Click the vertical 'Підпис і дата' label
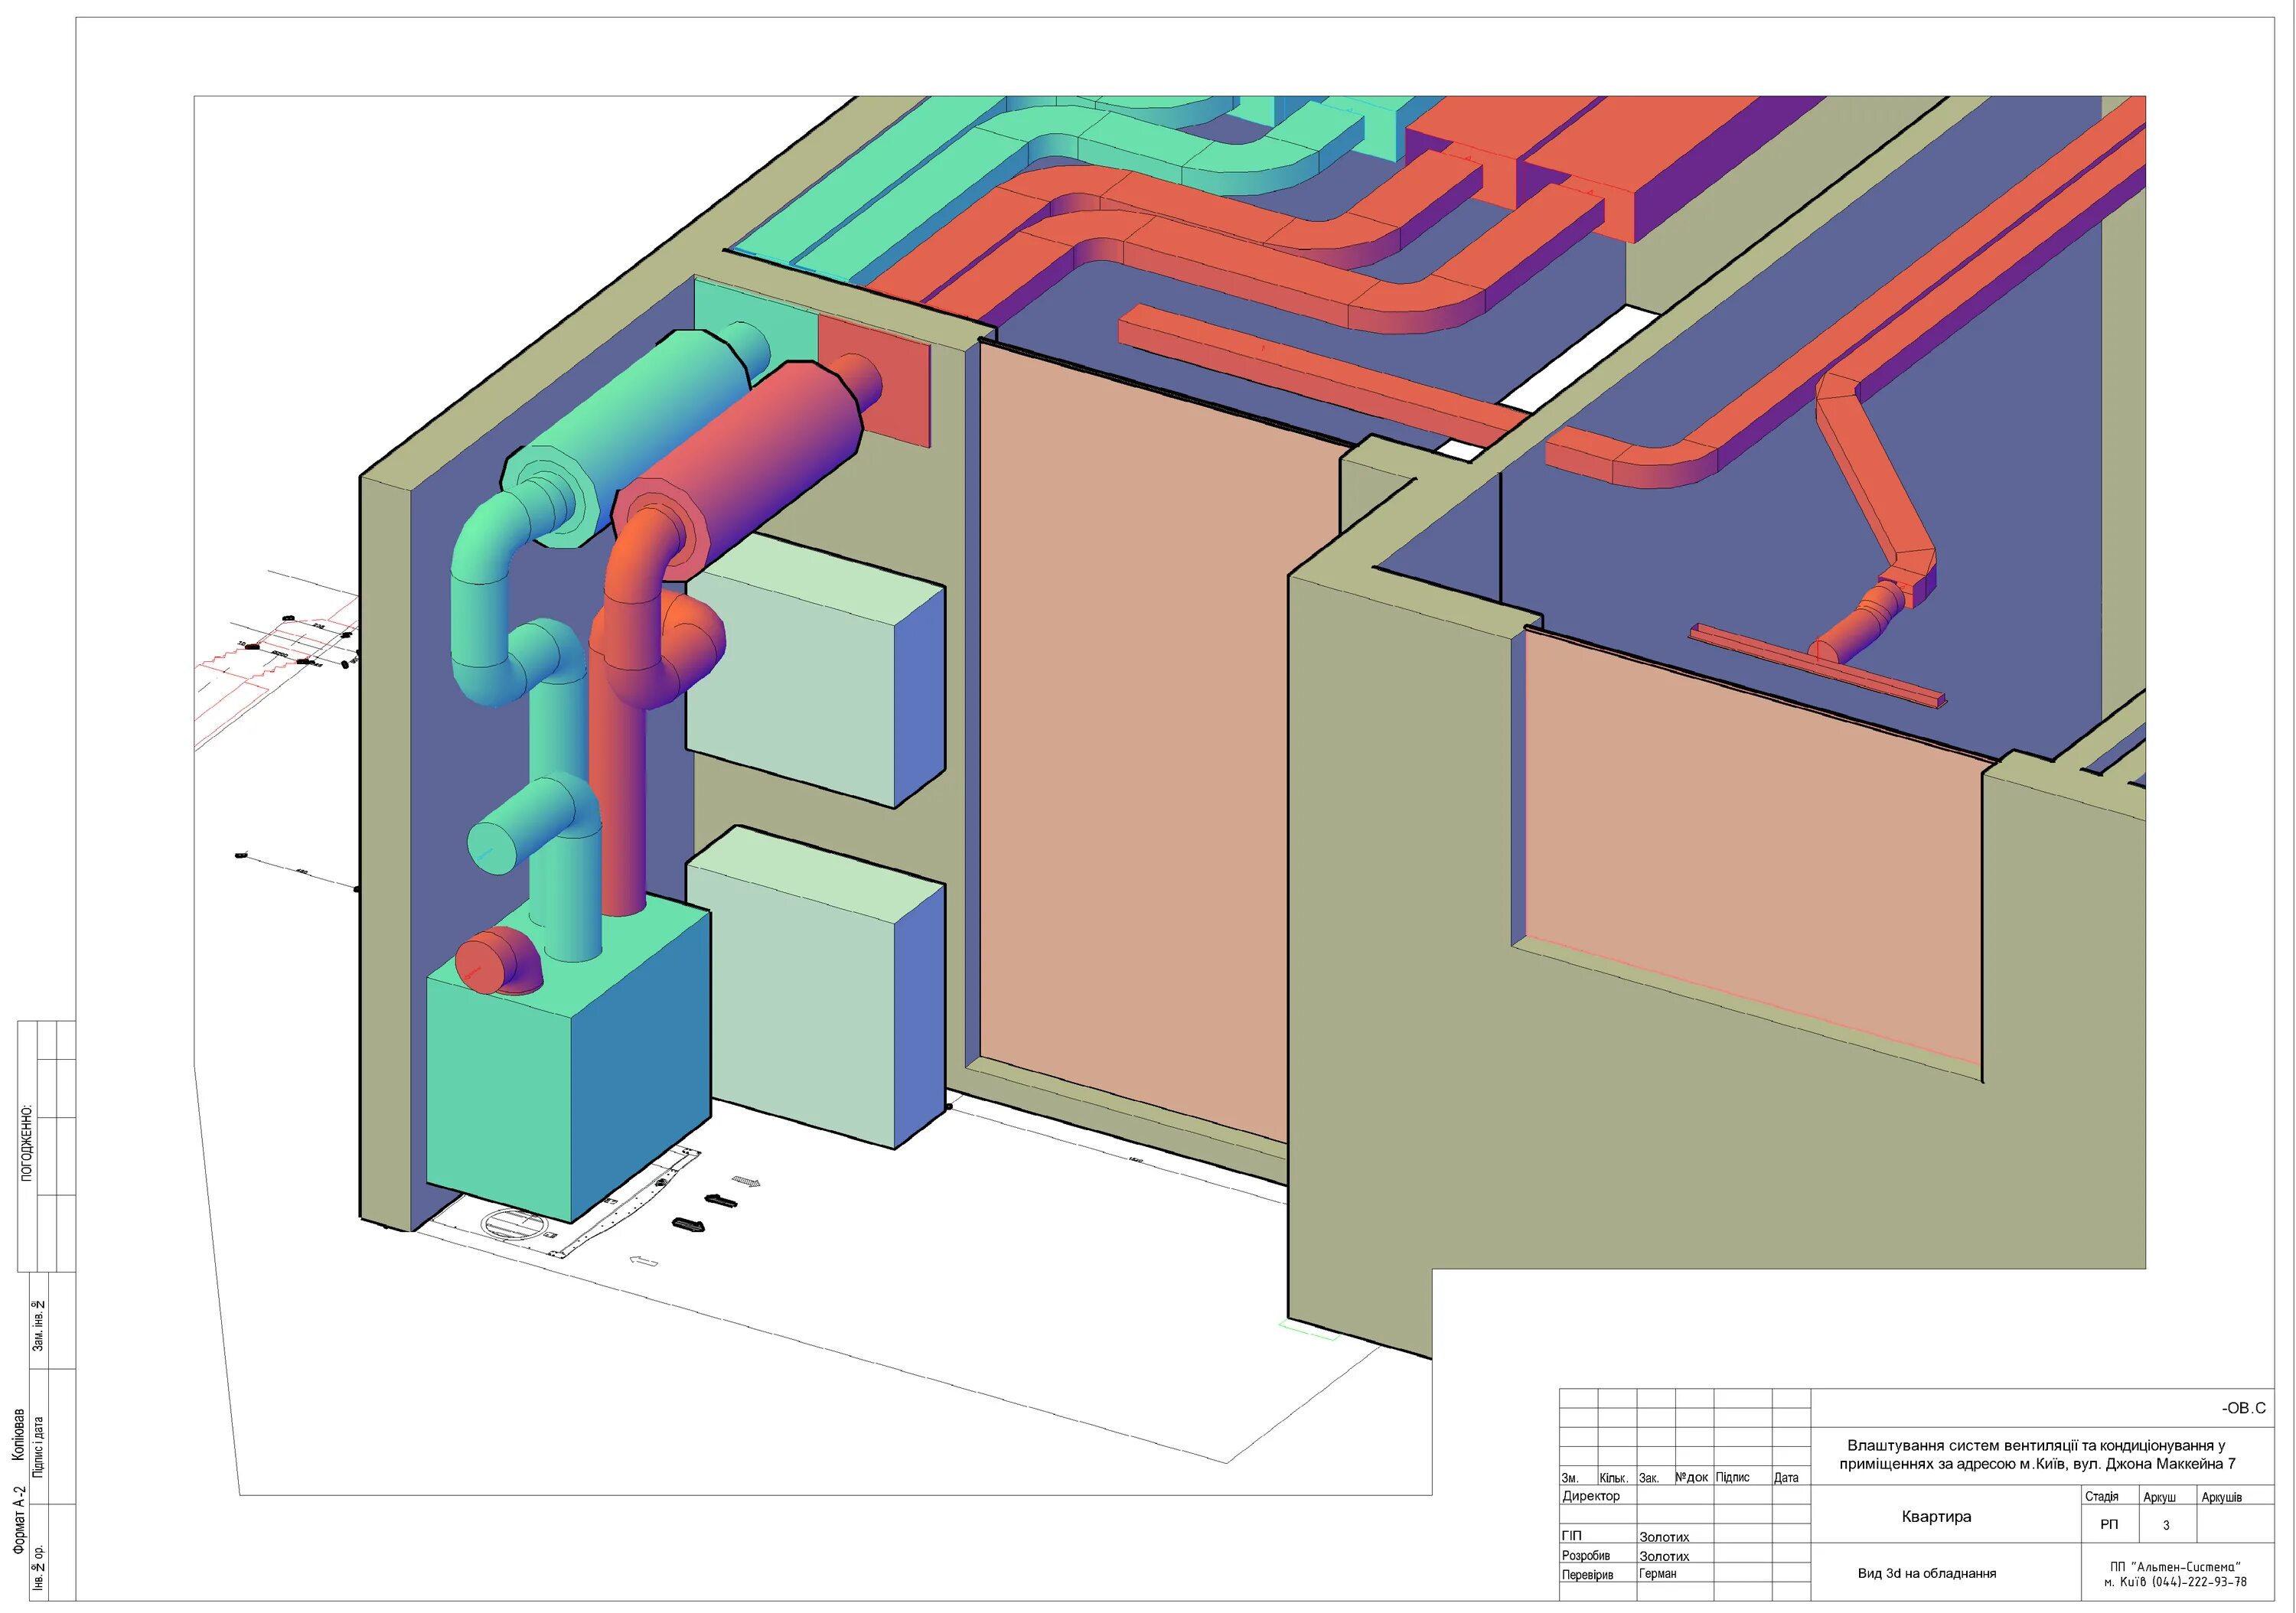 [x=38, y=1446]
